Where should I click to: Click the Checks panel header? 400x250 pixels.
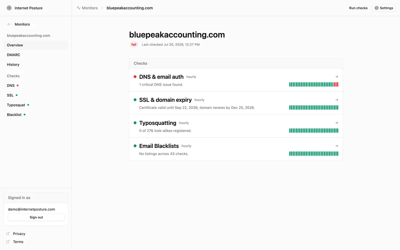[236, 63]
